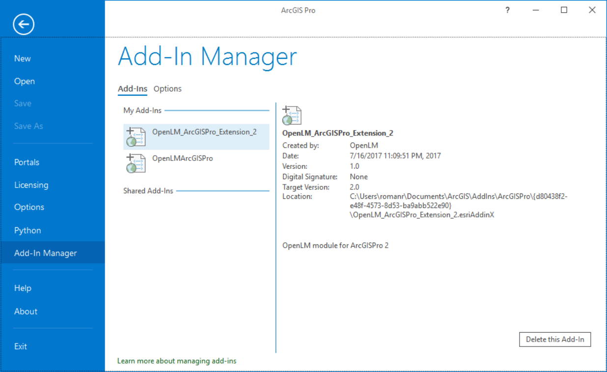This screenshot has width=607, height=372.
Task: Switch to the Options tab in Add-In Manager
Action: 167,89
